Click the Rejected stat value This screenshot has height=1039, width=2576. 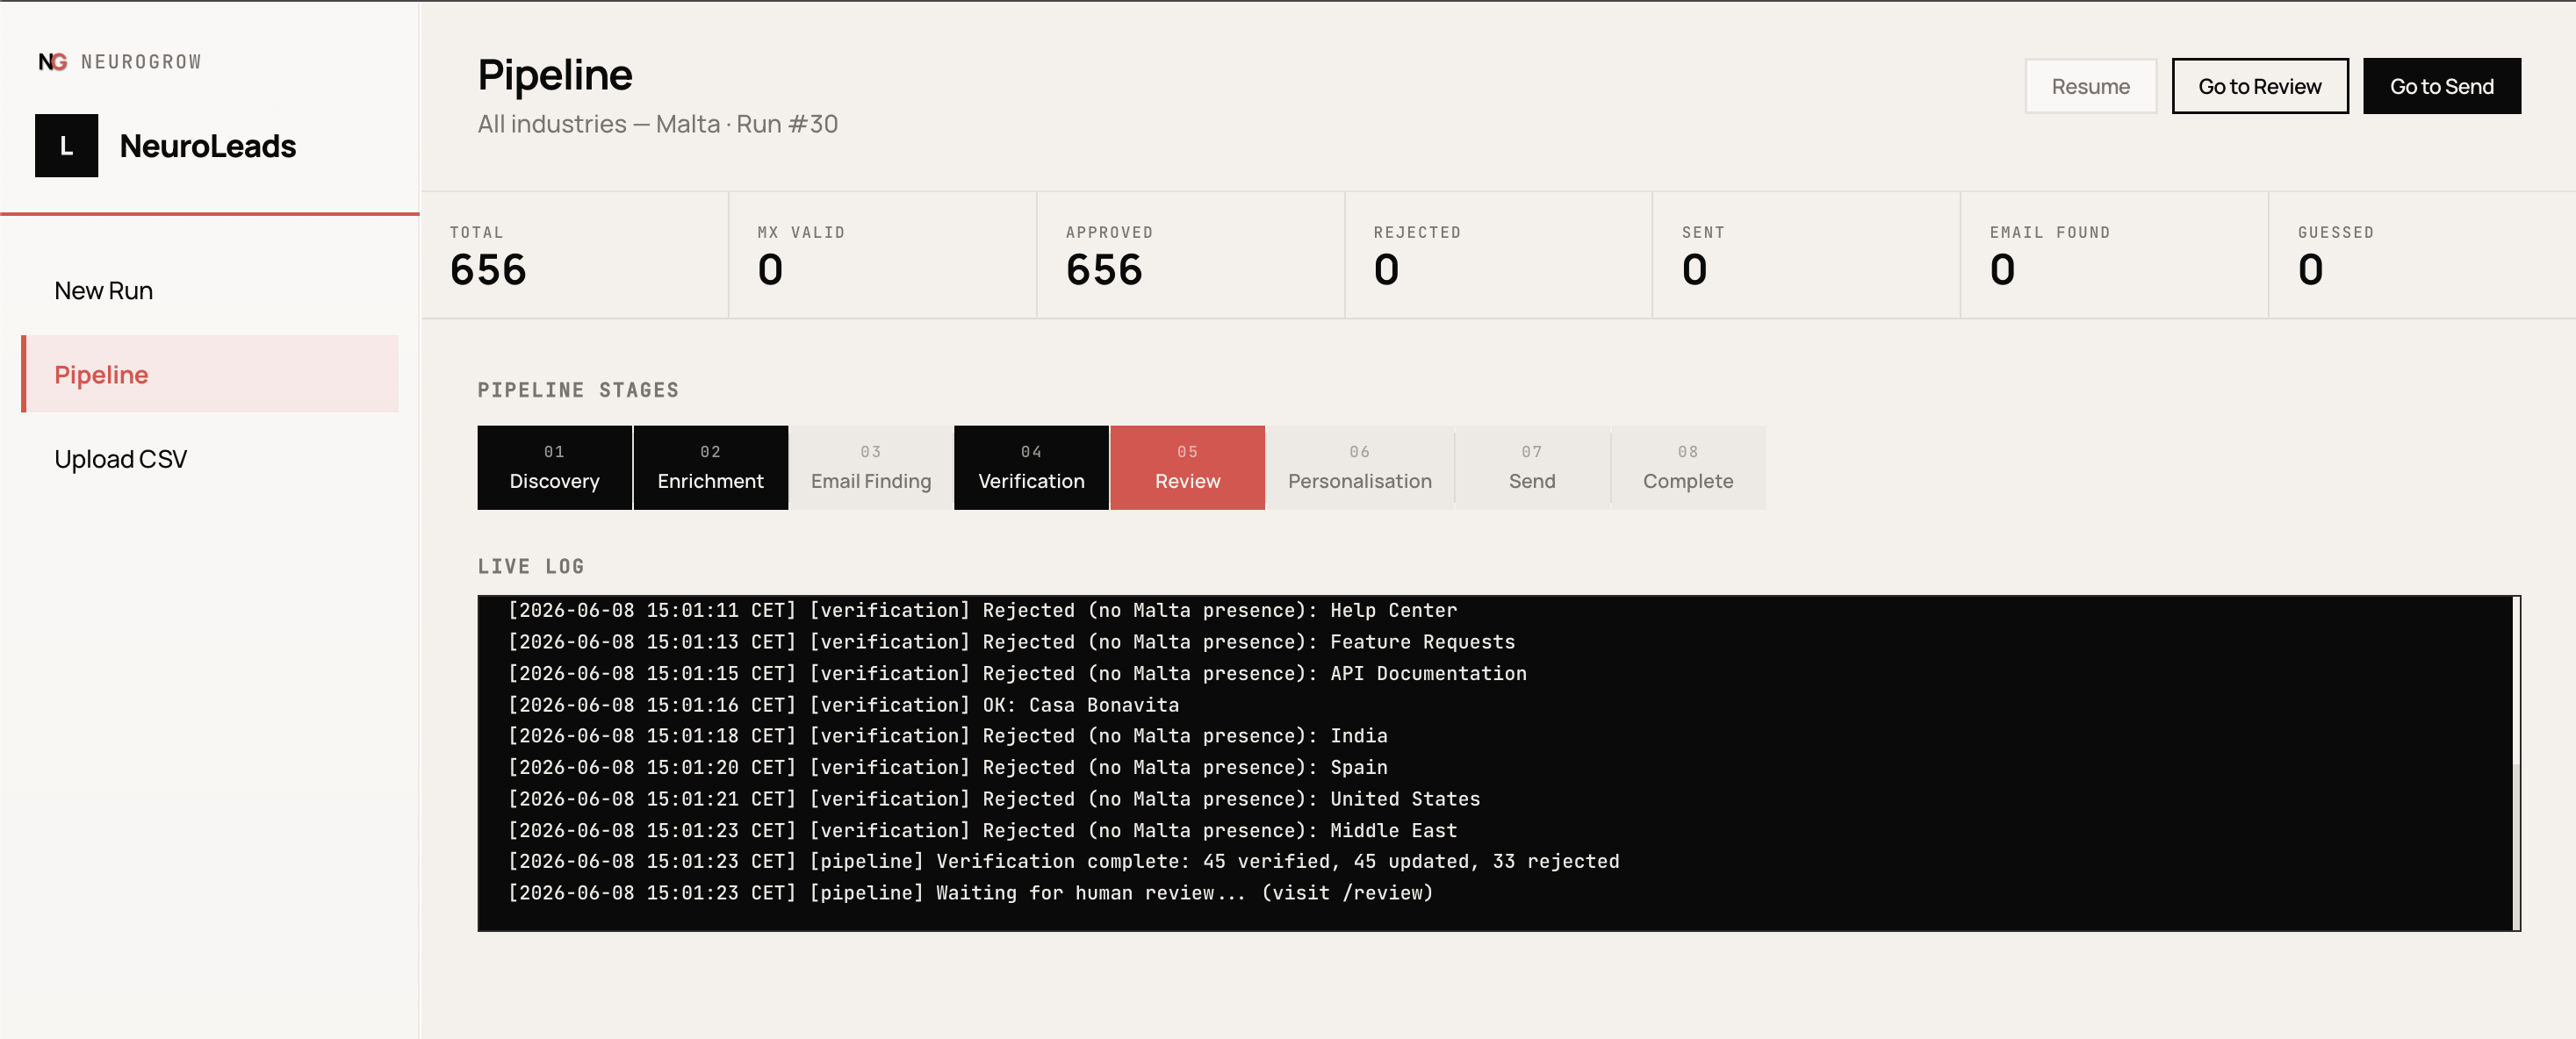click(x=1386, y=269)
